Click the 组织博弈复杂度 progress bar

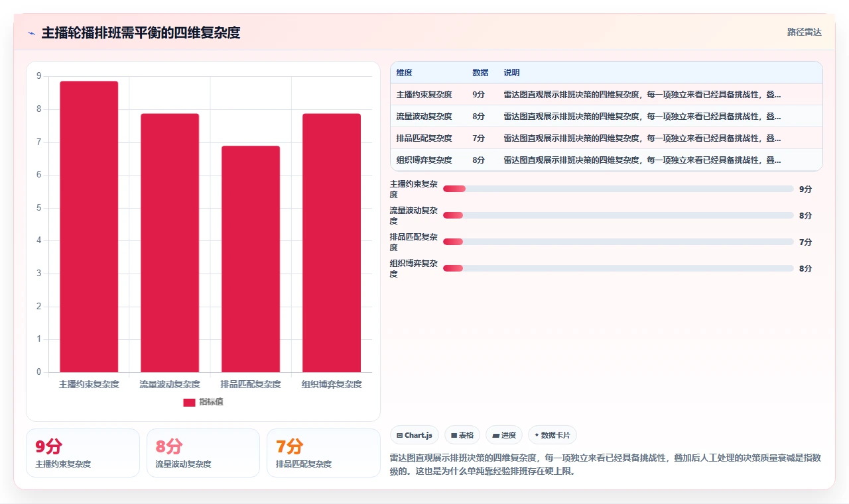(x=618, y=268)
